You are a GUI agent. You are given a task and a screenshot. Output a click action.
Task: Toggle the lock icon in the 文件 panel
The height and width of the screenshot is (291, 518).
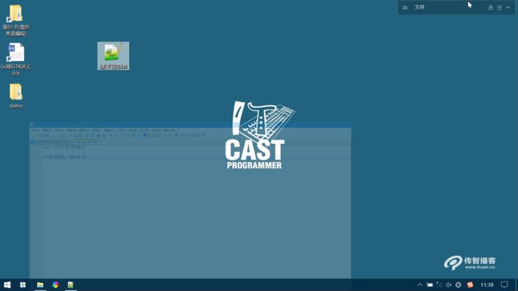pos(491,7)
